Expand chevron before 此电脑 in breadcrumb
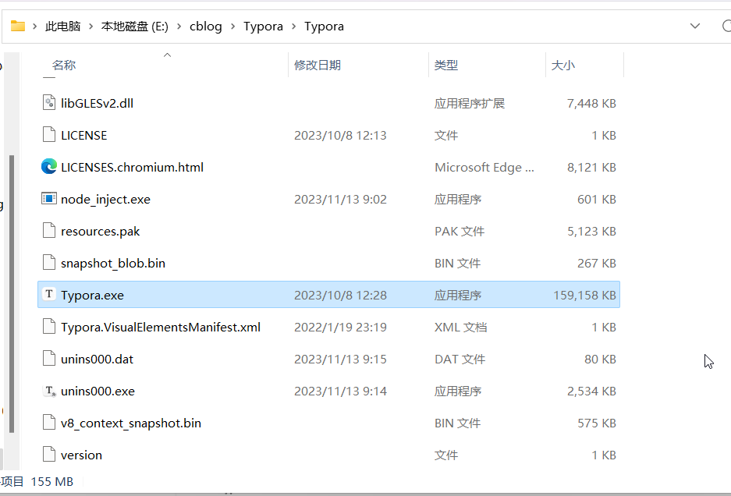The image size is (731, 496). (34, 27)
